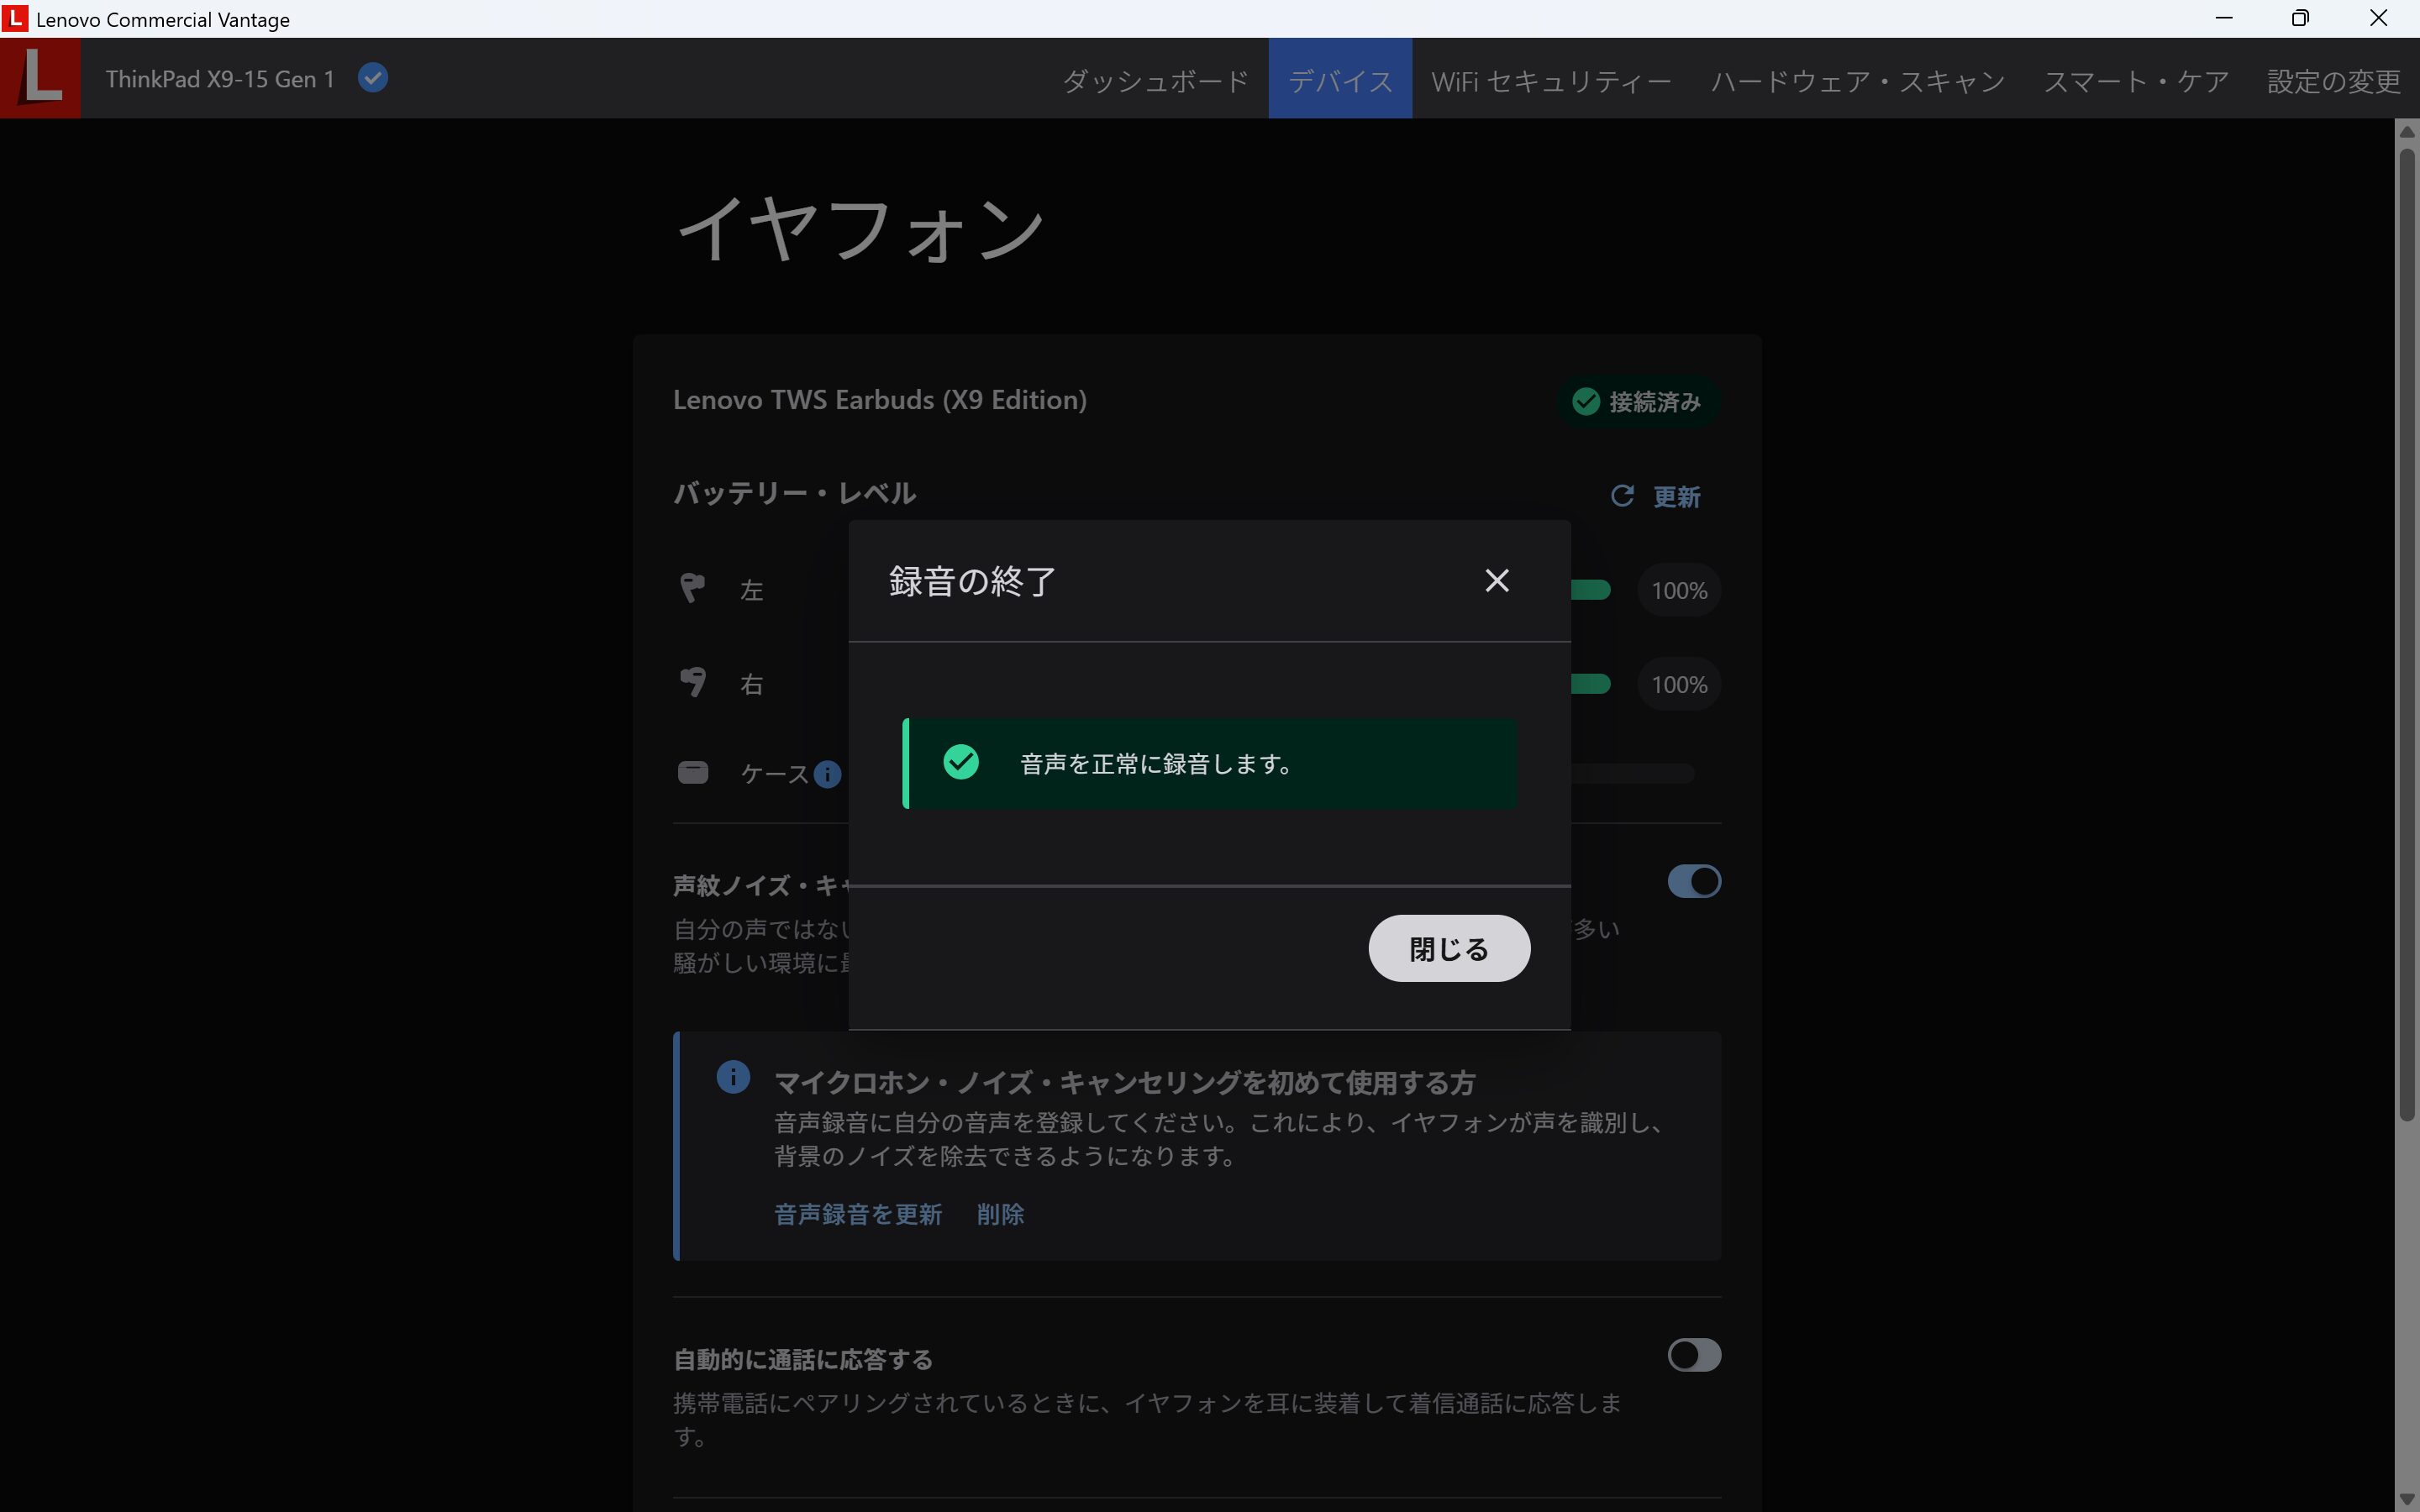Click the charging case icon

692,772
